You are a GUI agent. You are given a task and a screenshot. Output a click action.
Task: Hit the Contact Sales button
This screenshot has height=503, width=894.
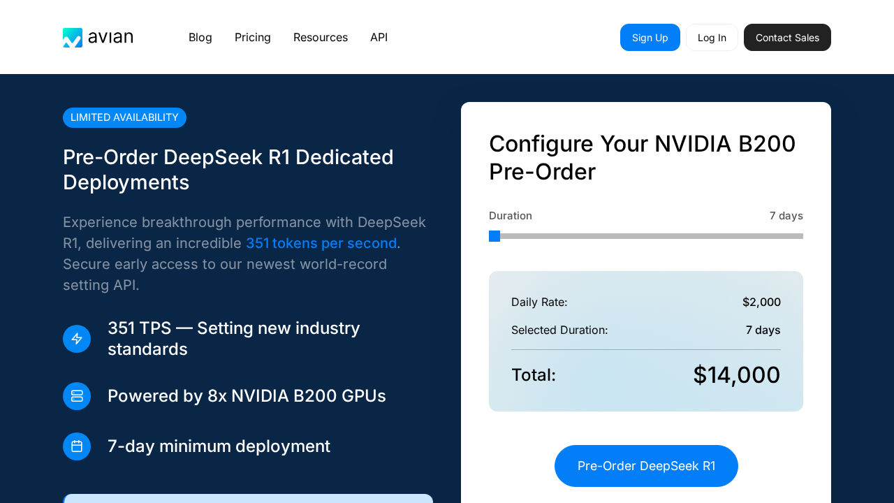click(787, 38)
